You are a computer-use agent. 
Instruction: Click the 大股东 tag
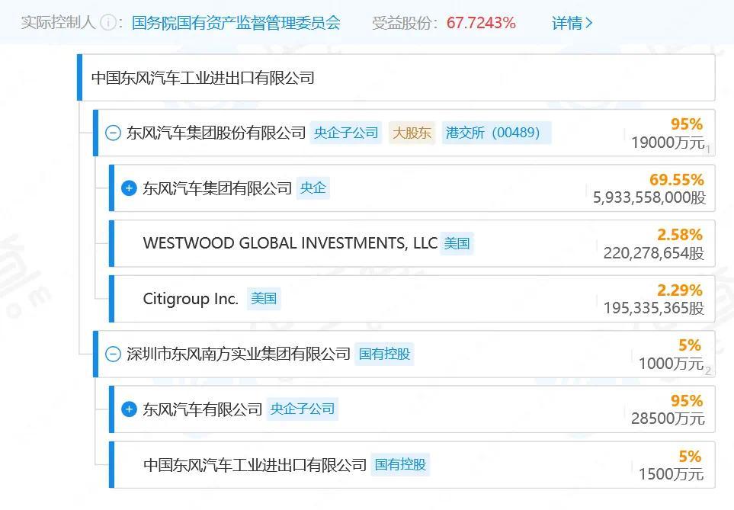[412, 133]
